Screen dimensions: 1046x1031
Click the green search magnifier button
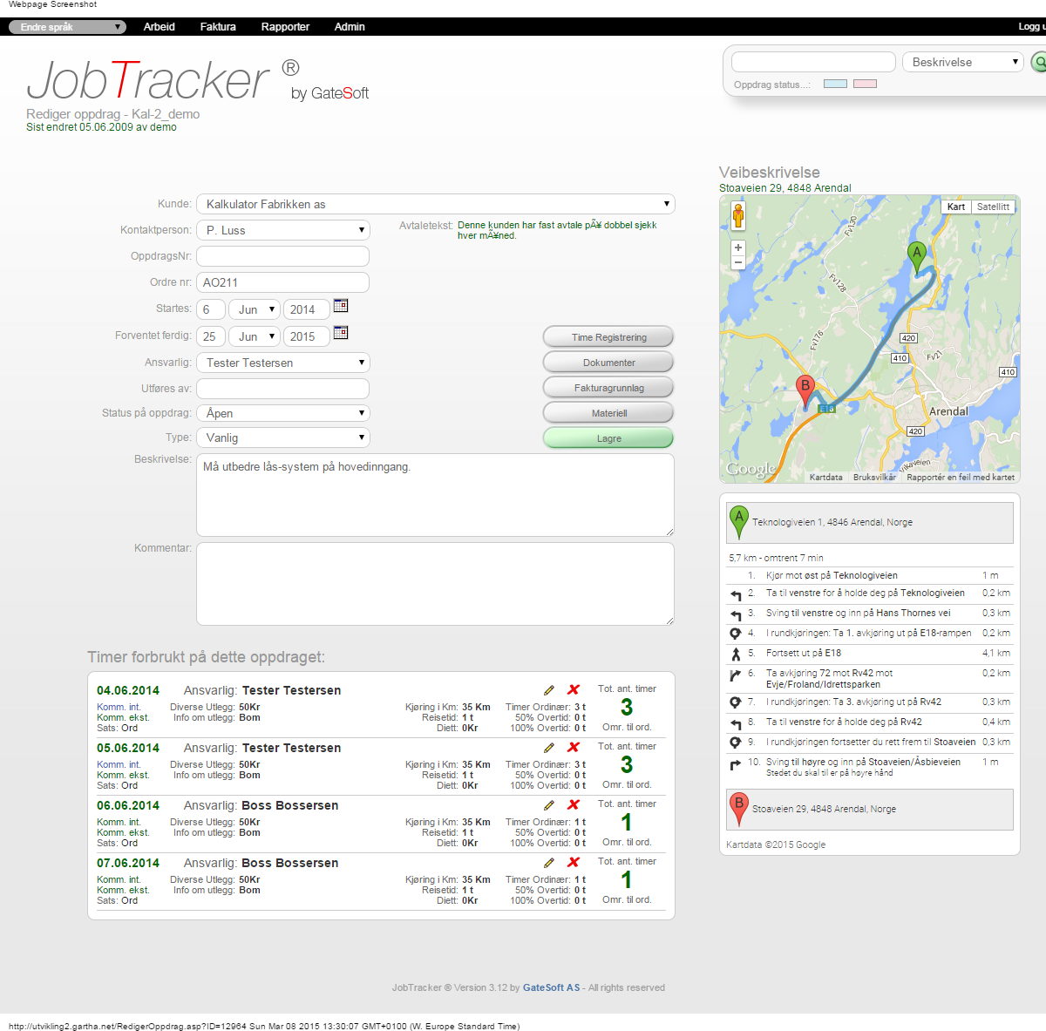click(x=1039, y=62)
